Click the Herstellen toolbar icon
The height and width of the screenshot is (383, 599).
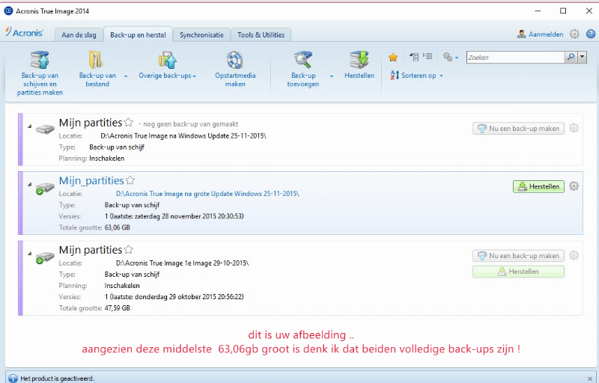(x=359, y=60)
